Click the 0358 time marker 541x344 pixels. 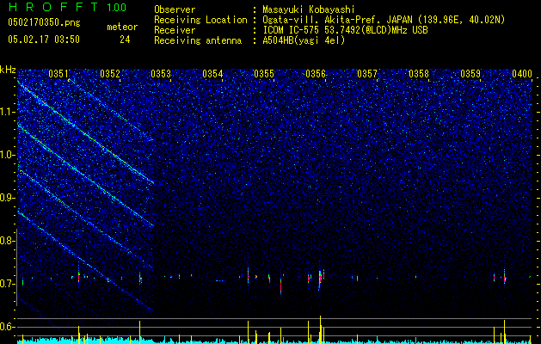419,74
